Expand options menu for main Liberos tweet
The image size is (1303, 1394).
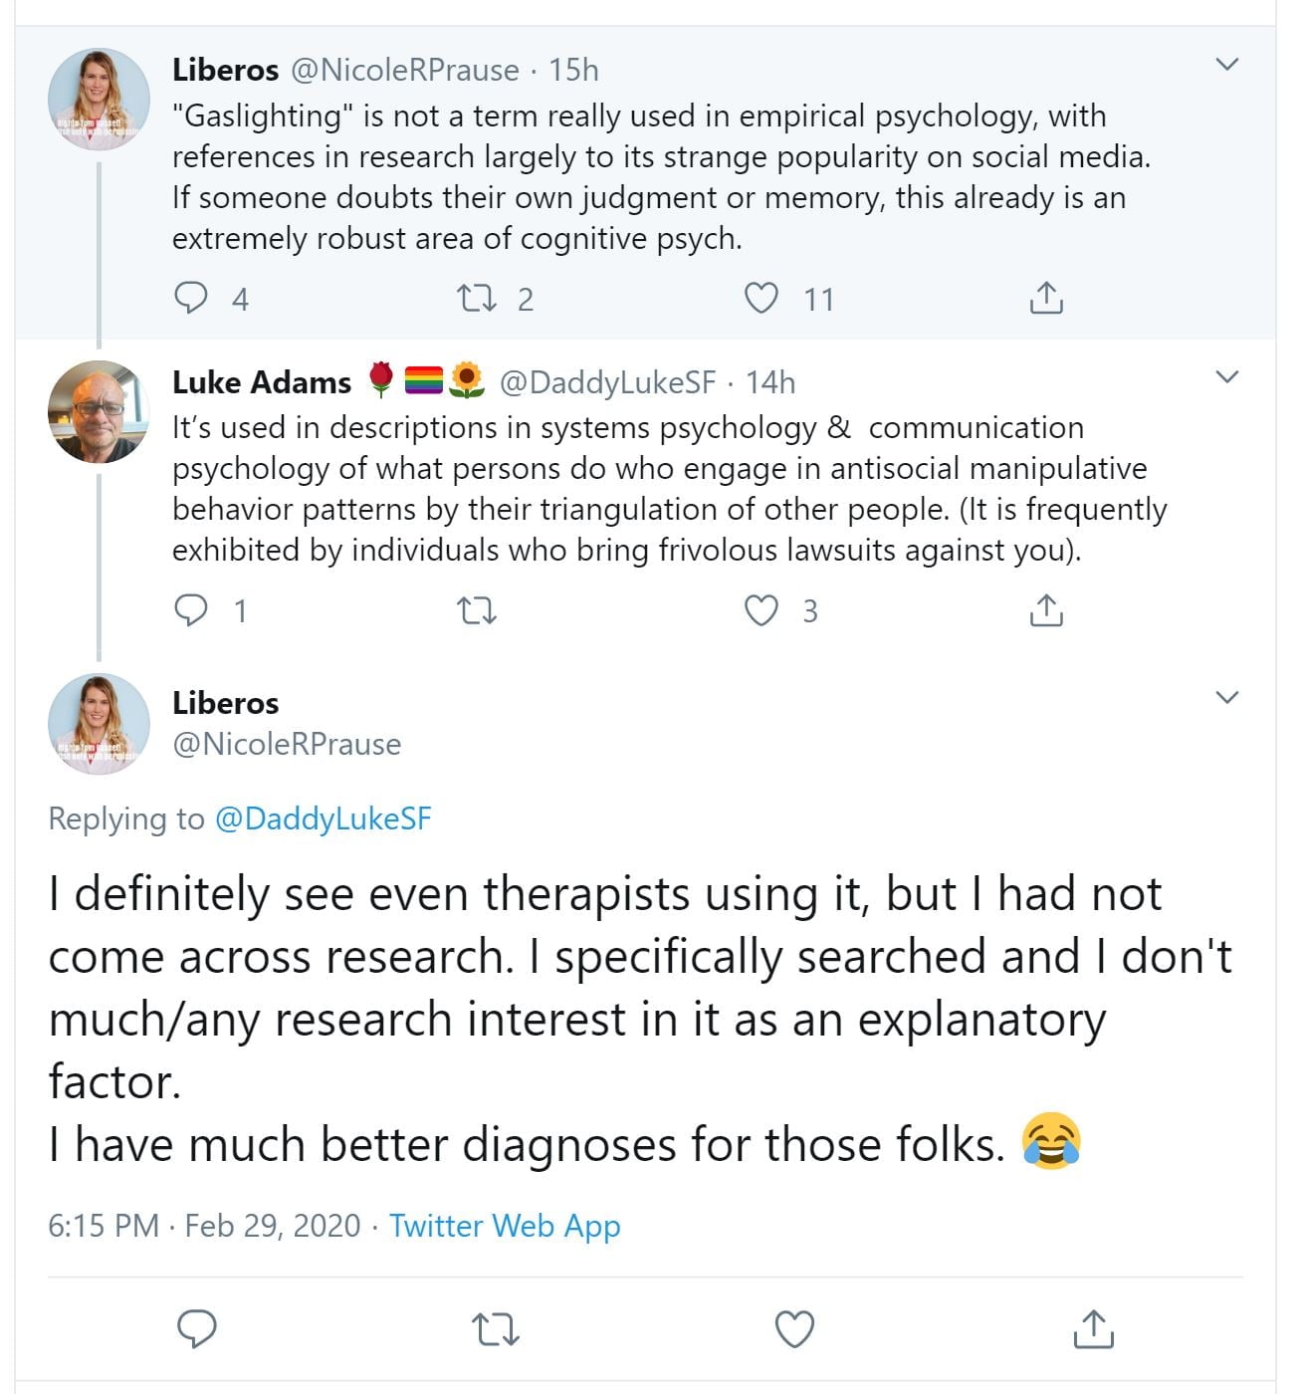[x=1228, y=697]
